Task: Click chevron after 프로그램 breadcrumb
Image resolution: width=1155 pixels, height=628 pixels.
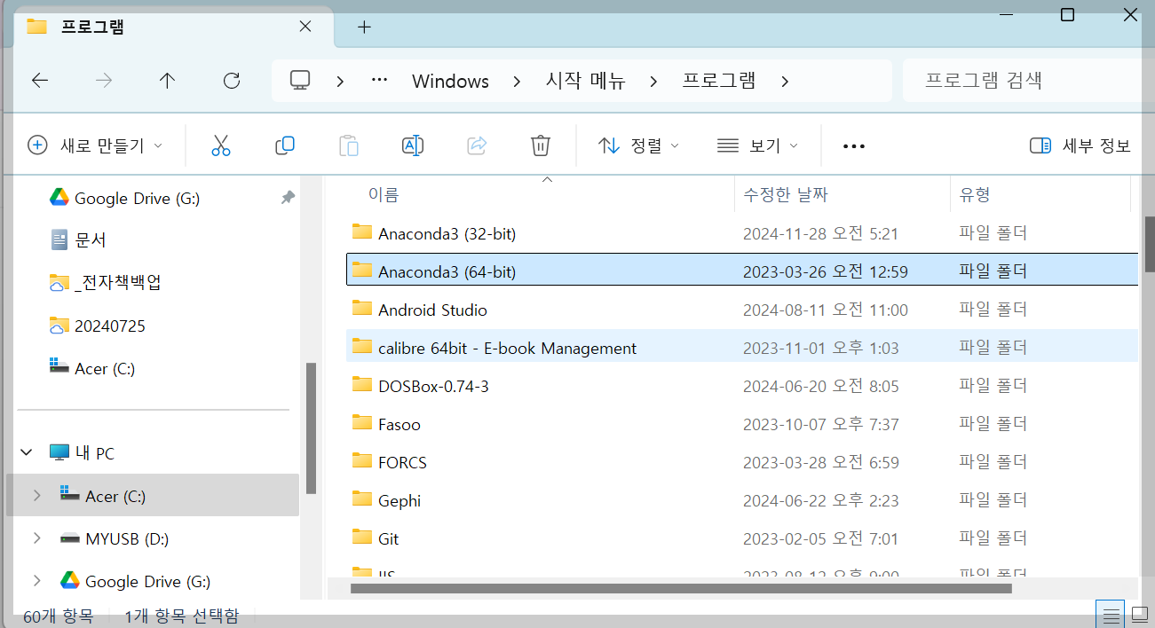Action: pyautogui.click(x=785, y=82)
